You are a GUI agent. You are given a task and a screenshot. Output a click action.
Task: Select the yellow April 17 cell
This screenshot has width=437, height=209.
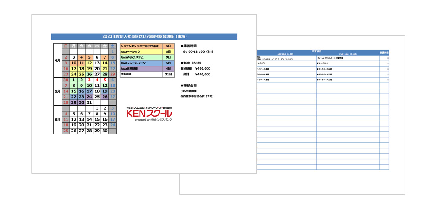click(73, 69)
